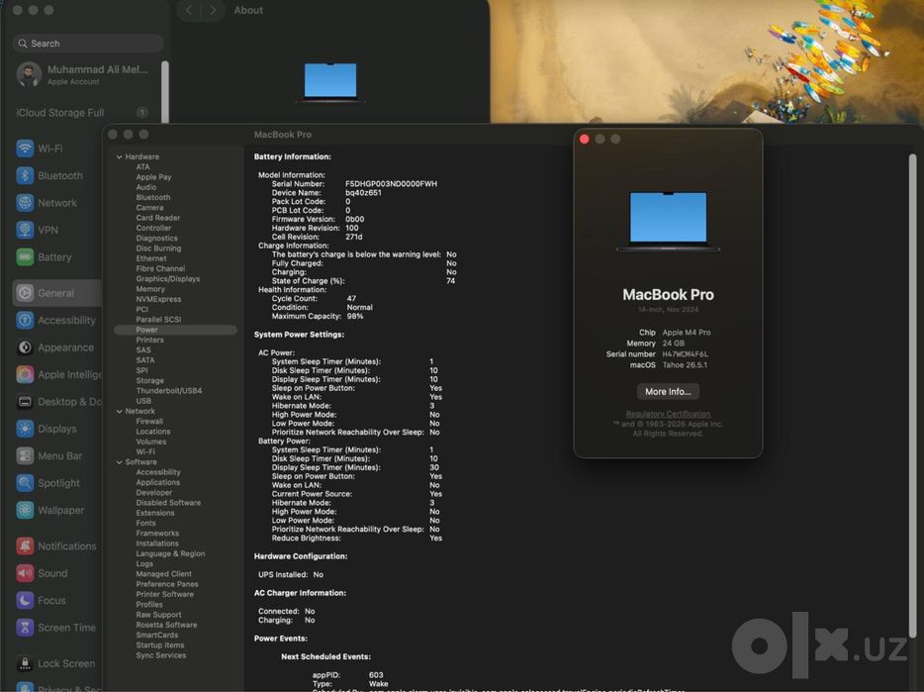Image resolution: width=924 pixels, height=692 pixels.
Task: Open Sound speaker icon in sidebar
Action: [x=25, y=573]
